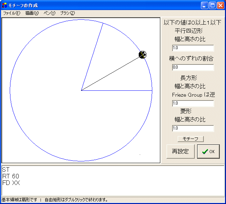Open the ファイル(F) menu

(12, 13)
